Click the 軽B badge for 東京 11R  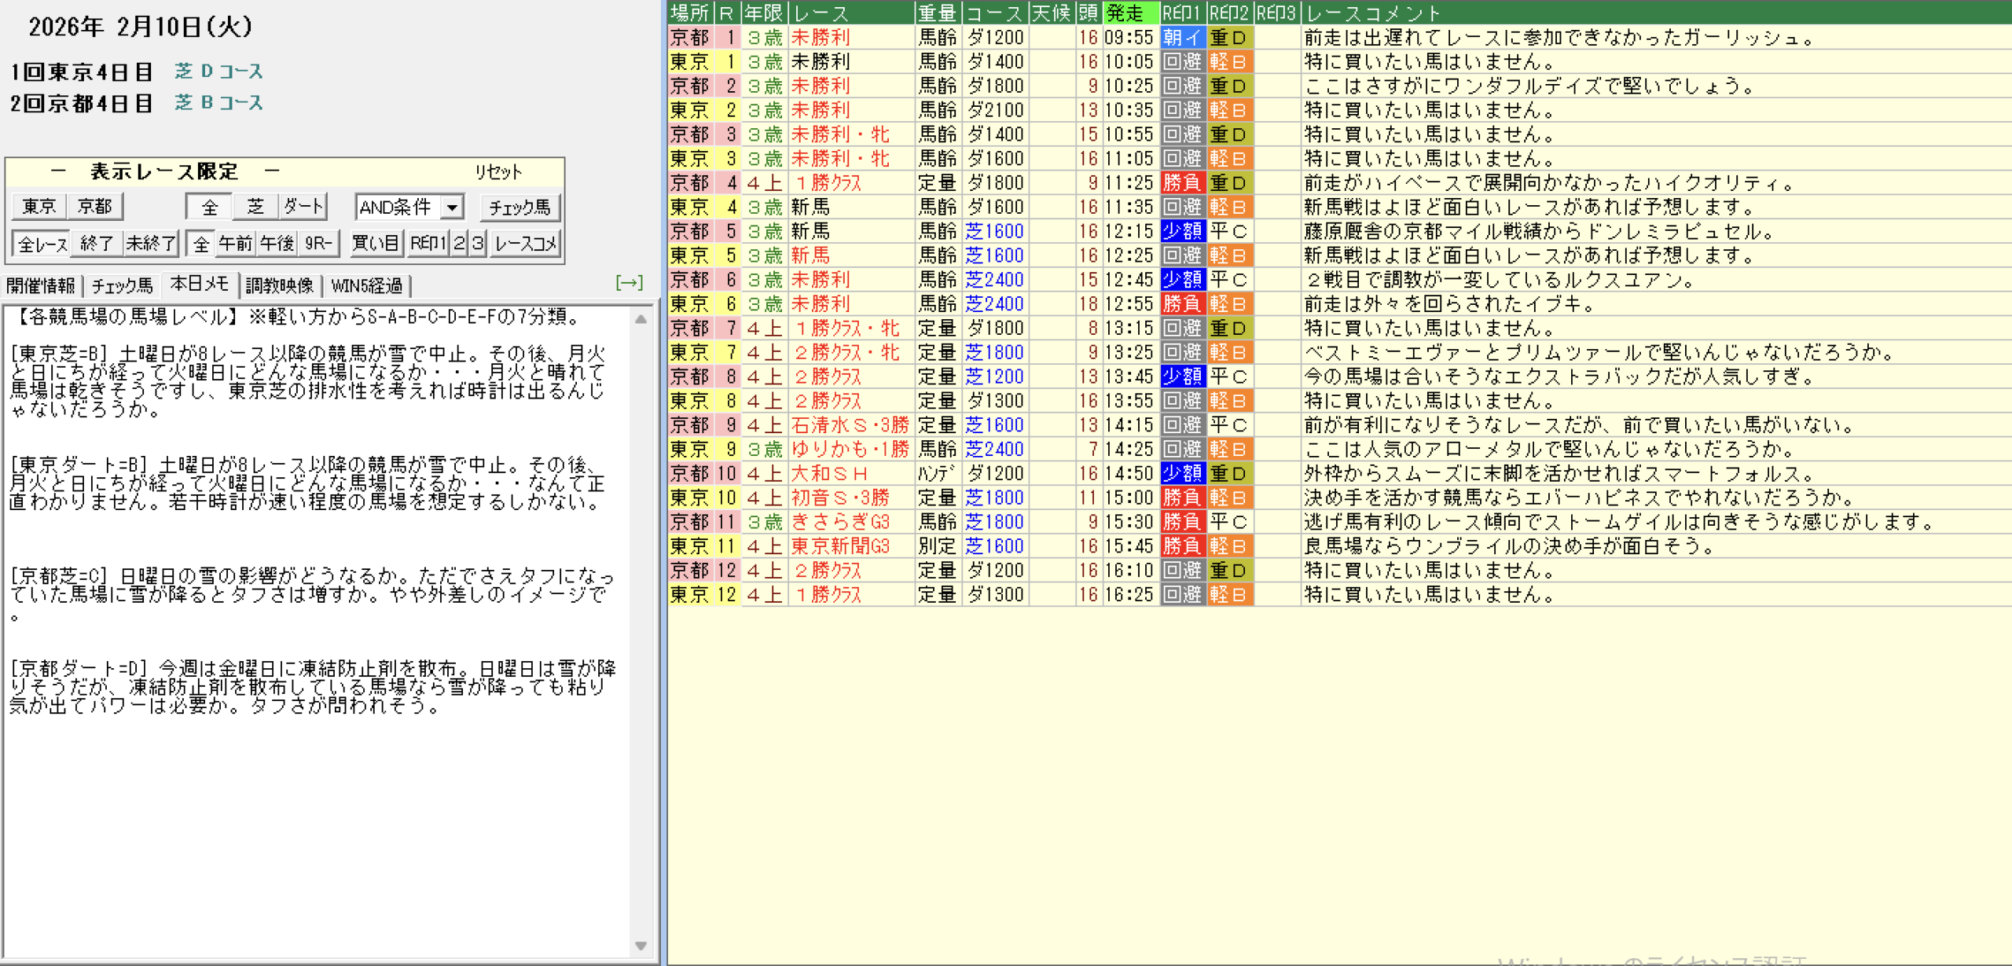(1229, 546)
